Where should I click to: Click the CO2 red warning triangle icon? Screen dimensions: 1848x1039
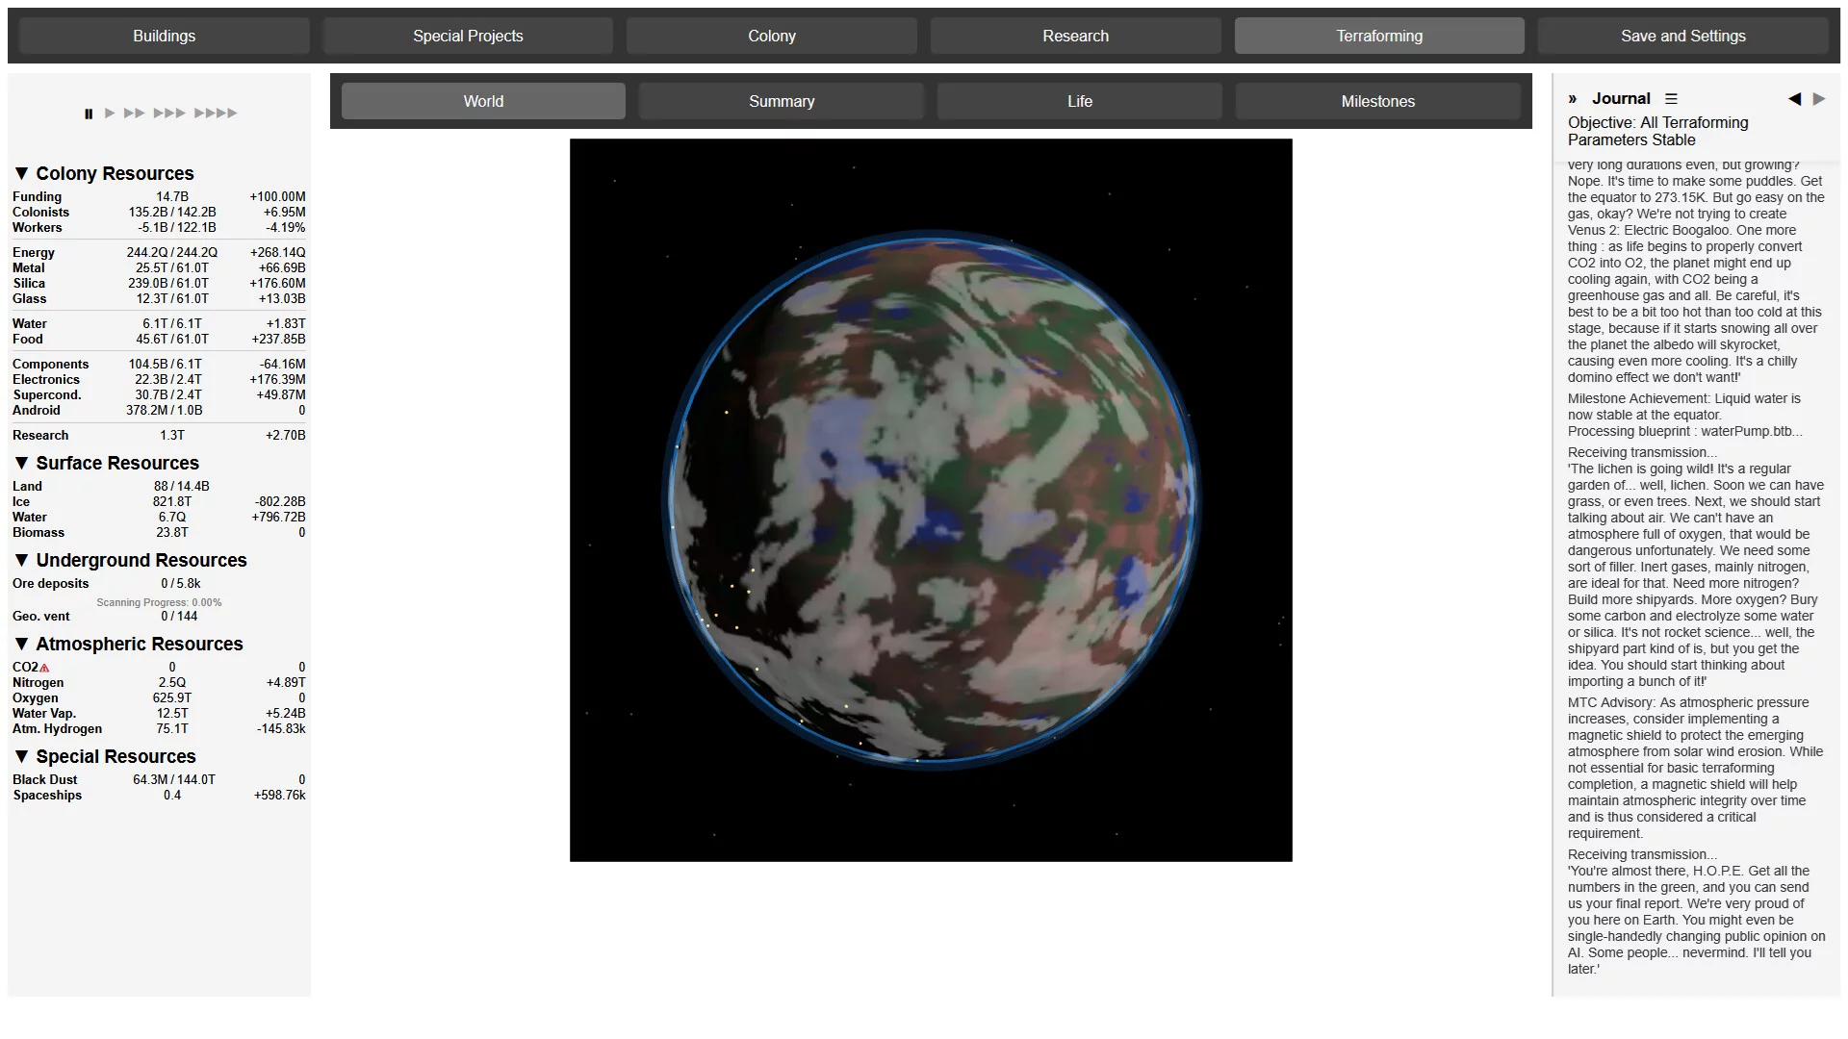click(x=44, y=668)
